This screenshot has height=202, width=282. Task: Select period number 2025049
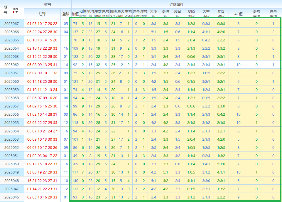click(11, 172)
